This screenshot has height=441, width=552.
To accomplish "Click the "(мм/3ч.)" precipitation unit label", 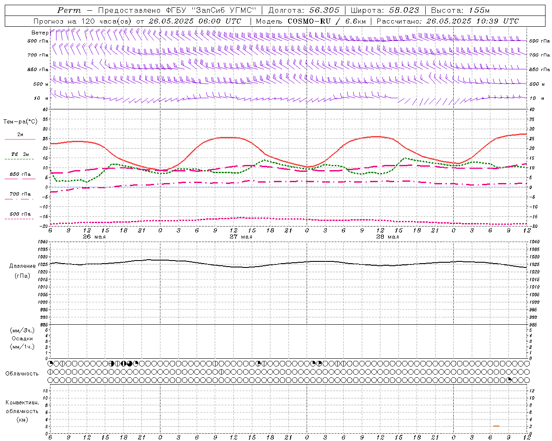I will click(22, 330).
